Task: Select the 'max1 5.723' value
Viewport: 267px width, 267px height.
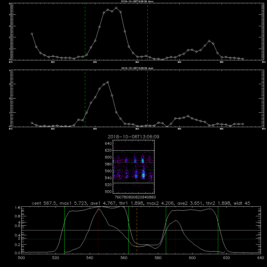Action: (x=73, y=203)
